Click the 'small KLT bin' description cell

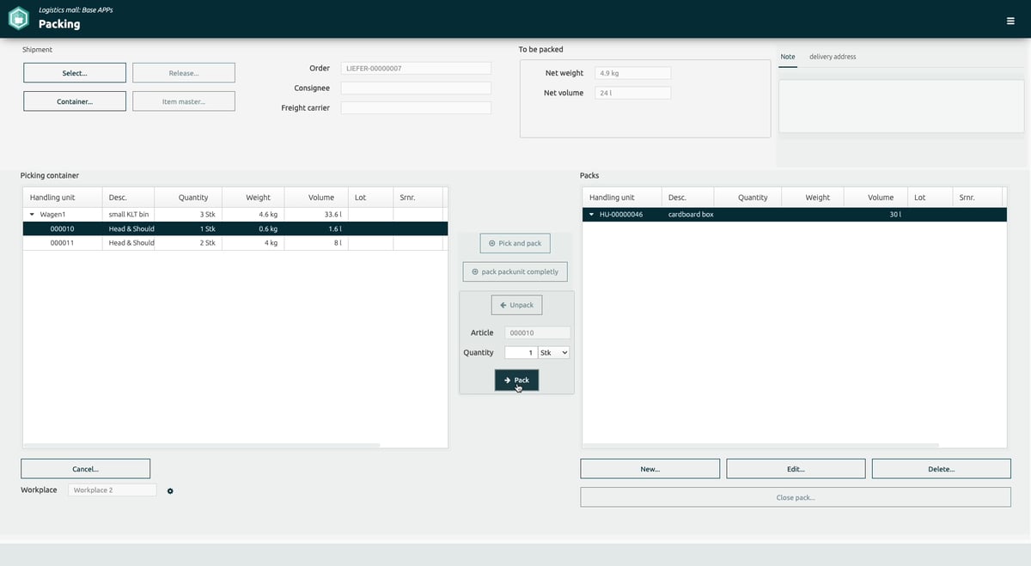tap(128, 214)
